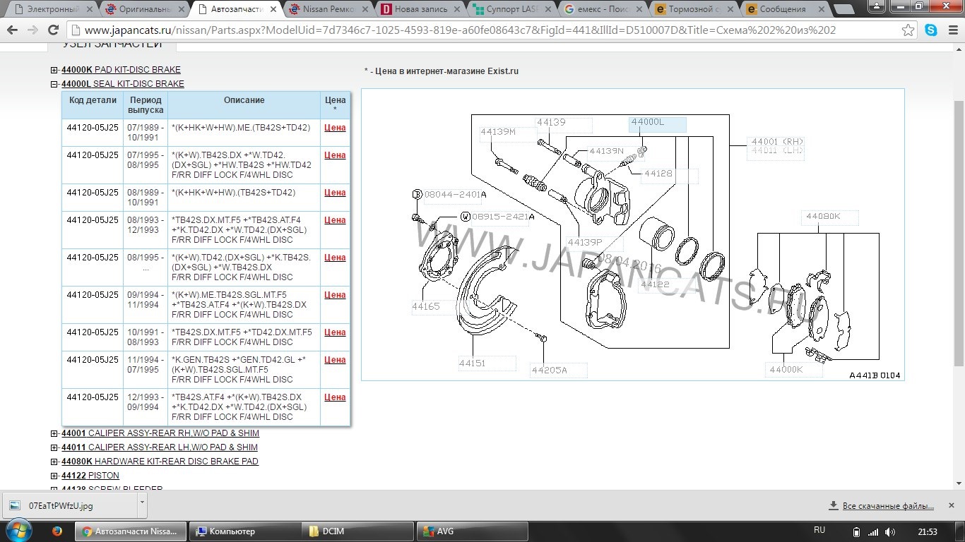Open the Компьютер window from taskbar
965x542 pixels.
click(247, 531)
